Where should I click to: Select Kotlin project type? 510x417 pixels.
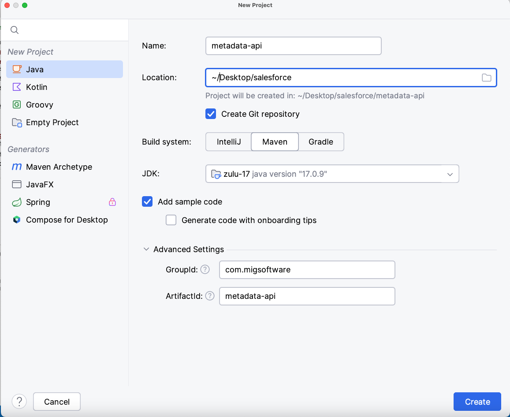pos(64,87)
